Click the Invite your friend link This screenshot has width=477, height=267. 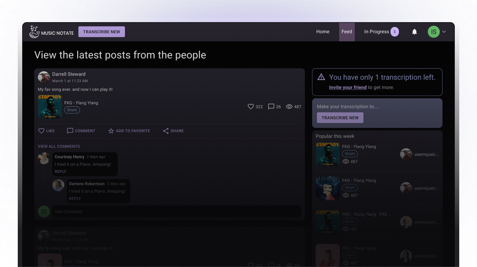tap(348, 87)
